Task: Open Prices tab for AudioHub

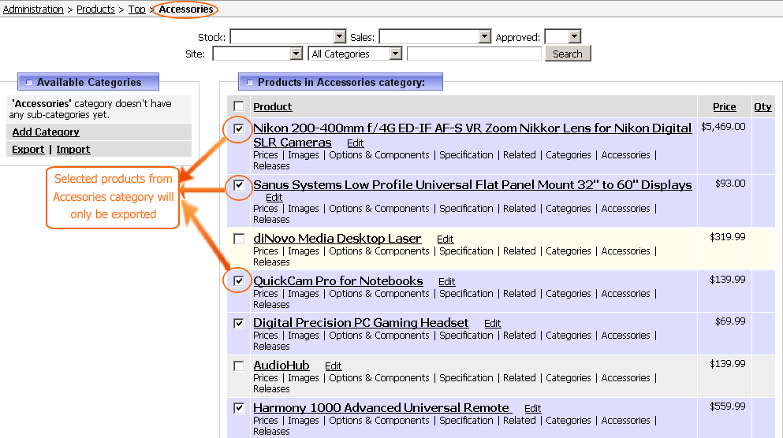Action: (x=265, y=377)
